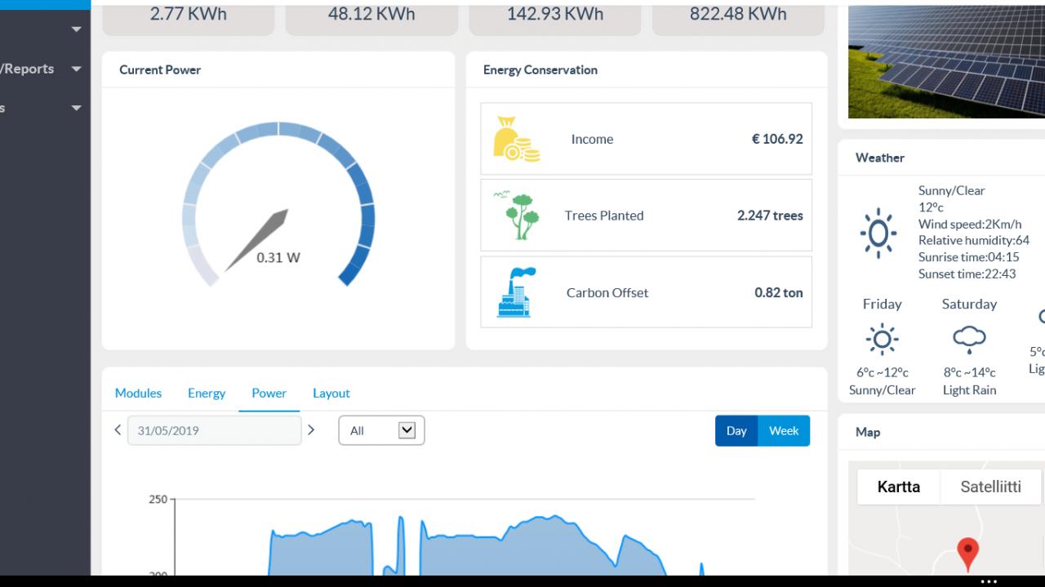1045x587 pixels.
Task: Expand the sidebar menu arrow above Reports
Action: point(76,29)
